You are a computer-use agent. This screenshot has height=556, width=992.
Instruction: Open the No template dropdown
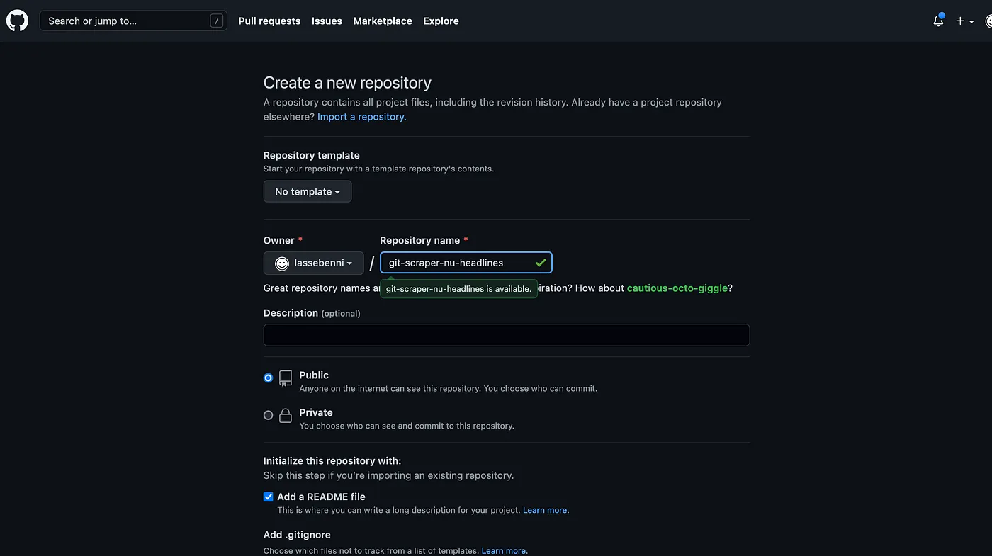pyautogui.click(x=307, y=191)
